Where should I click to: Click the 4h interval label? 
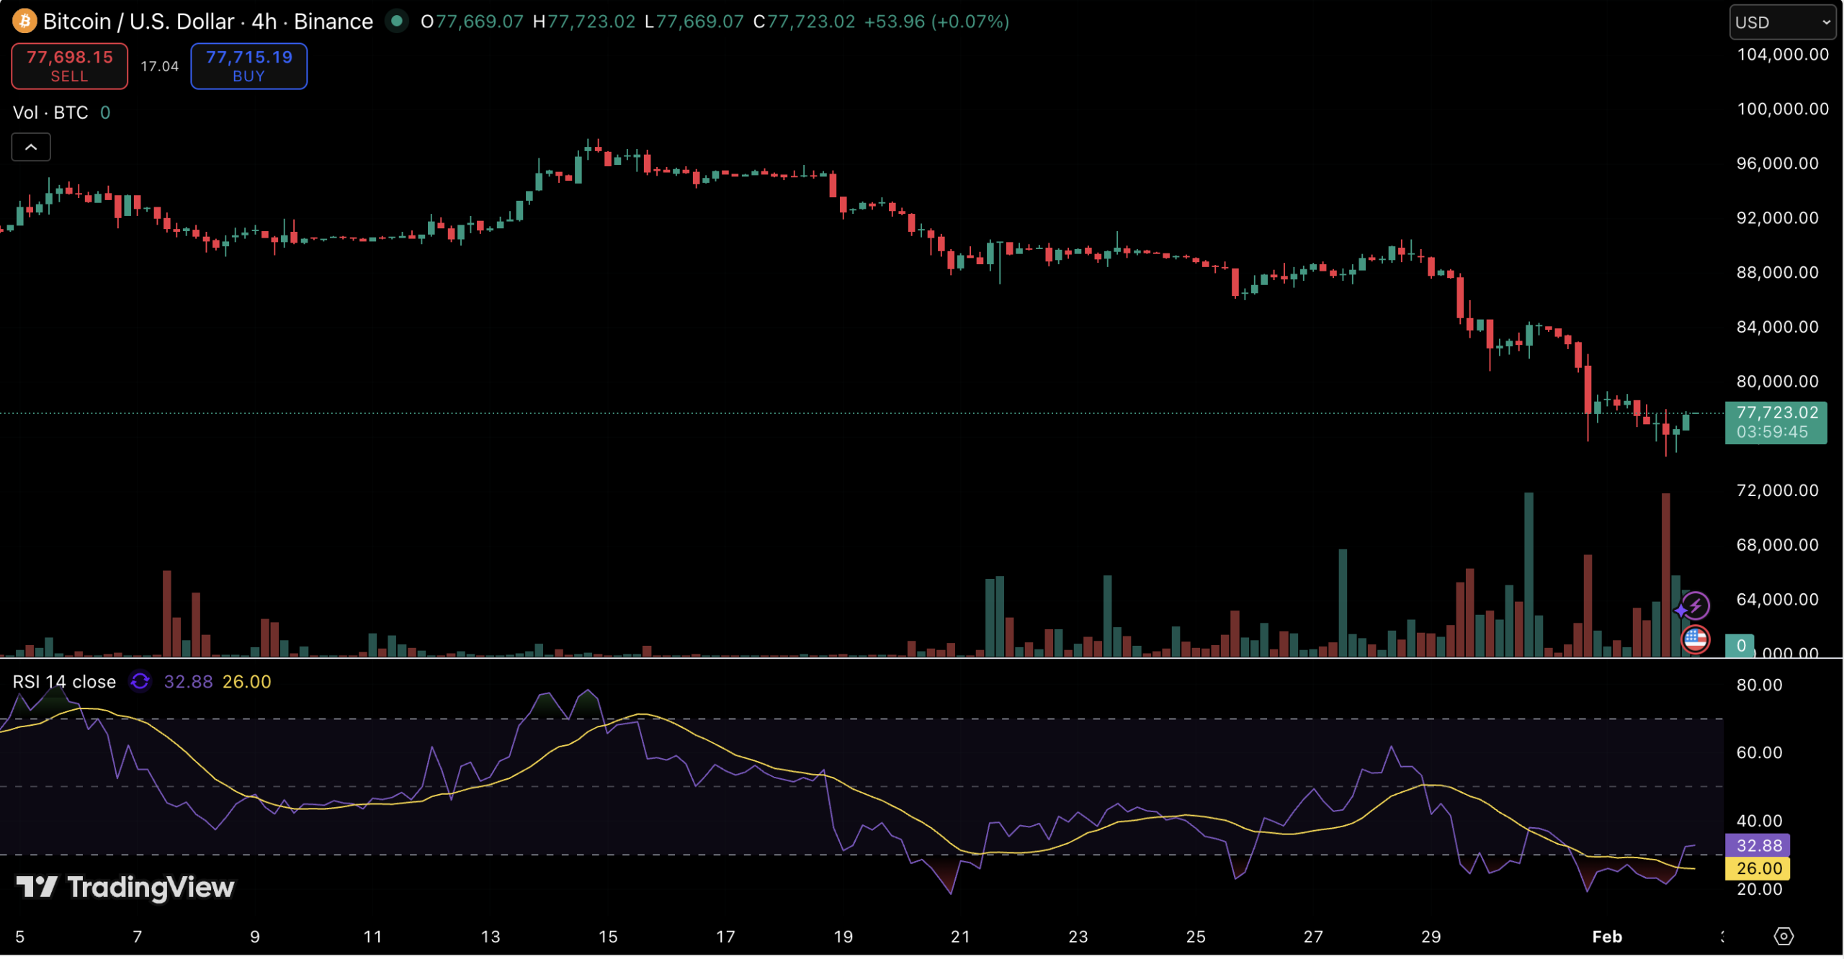tap(264, 22)
